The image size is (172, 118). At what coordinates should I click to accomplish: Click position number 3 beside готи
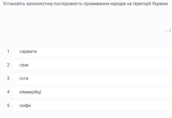[8, 79]
